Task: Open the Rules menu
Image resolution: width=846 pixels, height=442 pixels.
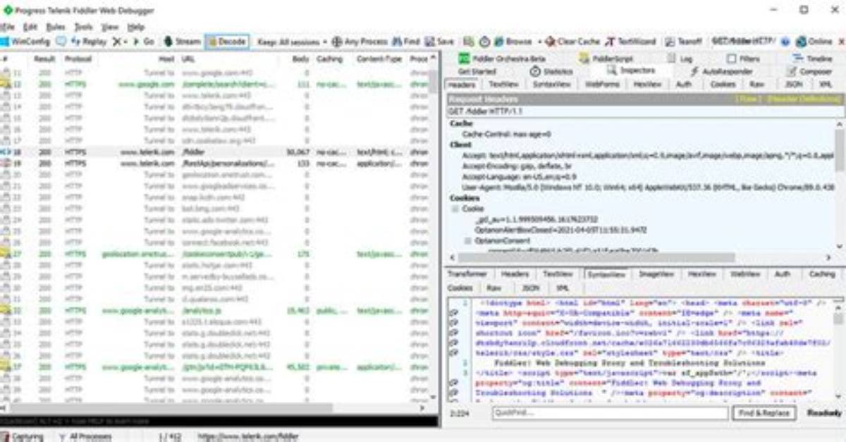Action: (56, 27)
